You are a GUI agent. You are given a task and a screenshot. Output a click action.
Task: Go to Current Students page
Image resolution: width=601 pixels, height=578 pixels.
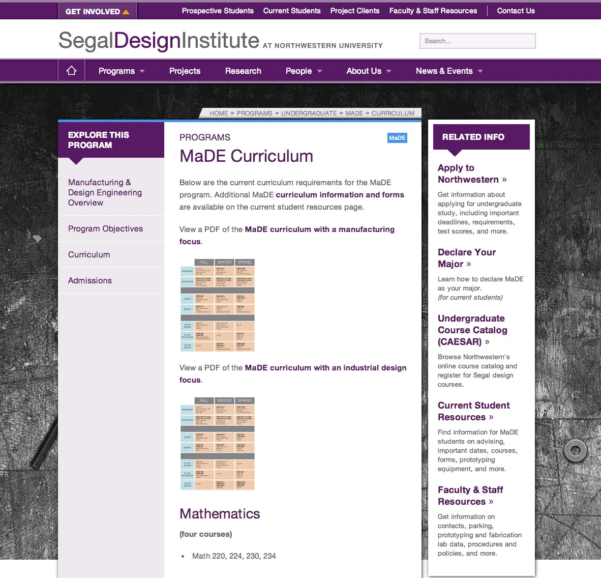[x=292, y=11]
